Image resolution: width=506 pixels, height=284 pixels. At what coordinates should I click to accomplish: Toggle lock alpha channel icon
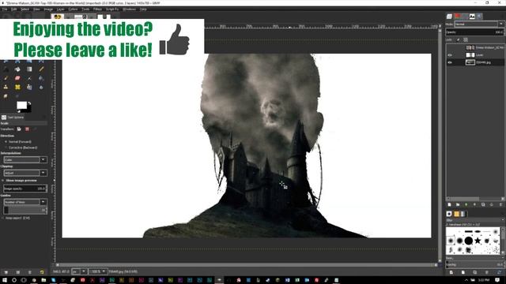point(466,40)
